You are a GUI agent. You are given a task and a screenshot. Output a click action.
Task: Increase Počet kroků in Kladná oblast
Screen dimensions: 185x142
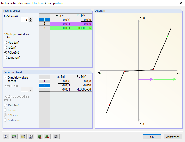click(x=31, y=19)
